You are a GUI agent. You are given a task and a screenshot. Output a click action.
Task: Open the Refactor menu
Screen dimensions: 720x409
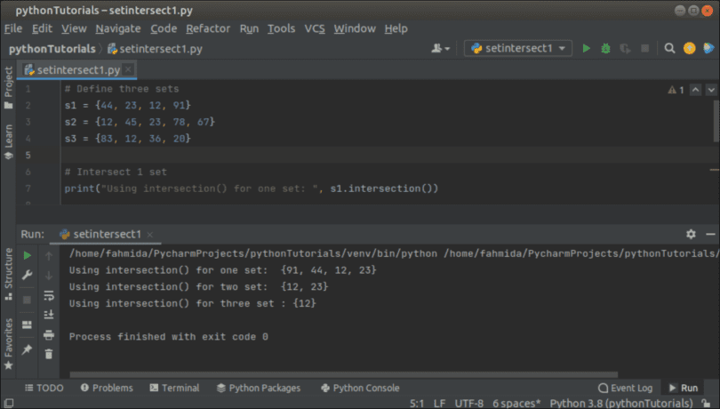tap(208, 28)
